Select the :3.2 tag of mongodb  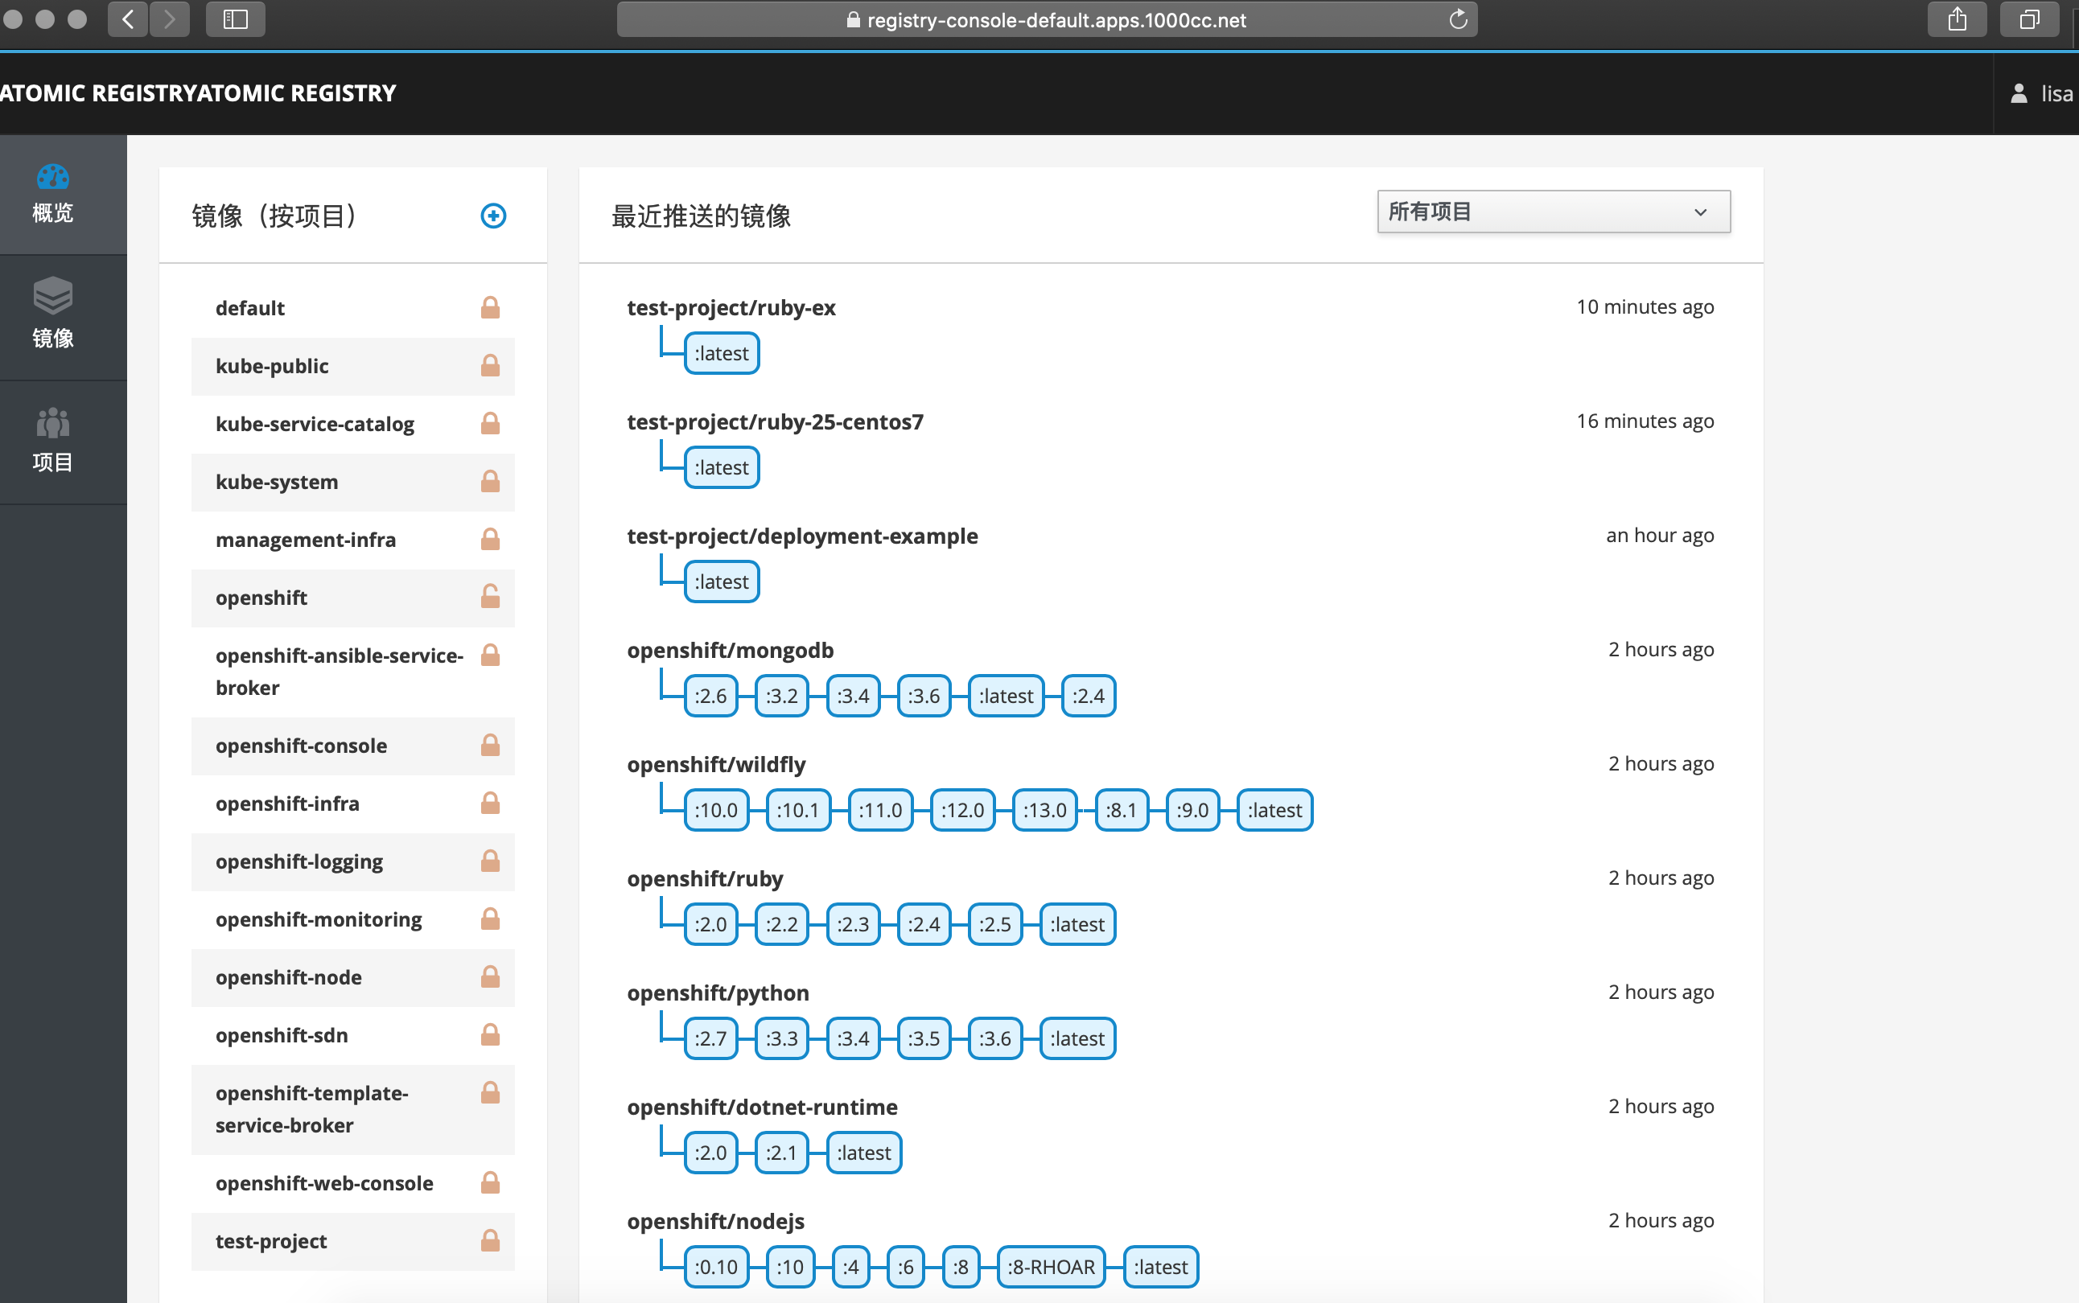click(x=782, y=696)
